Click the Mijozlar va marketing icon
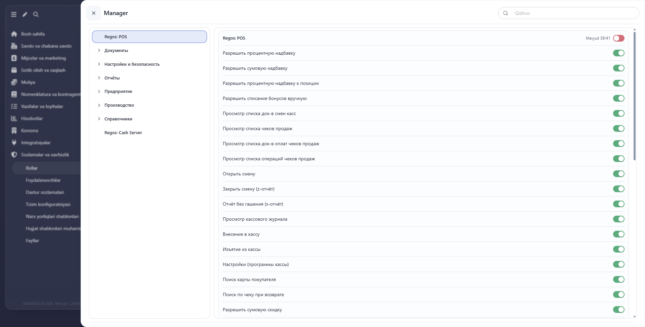645x327 pixels. tap(14, 58)
